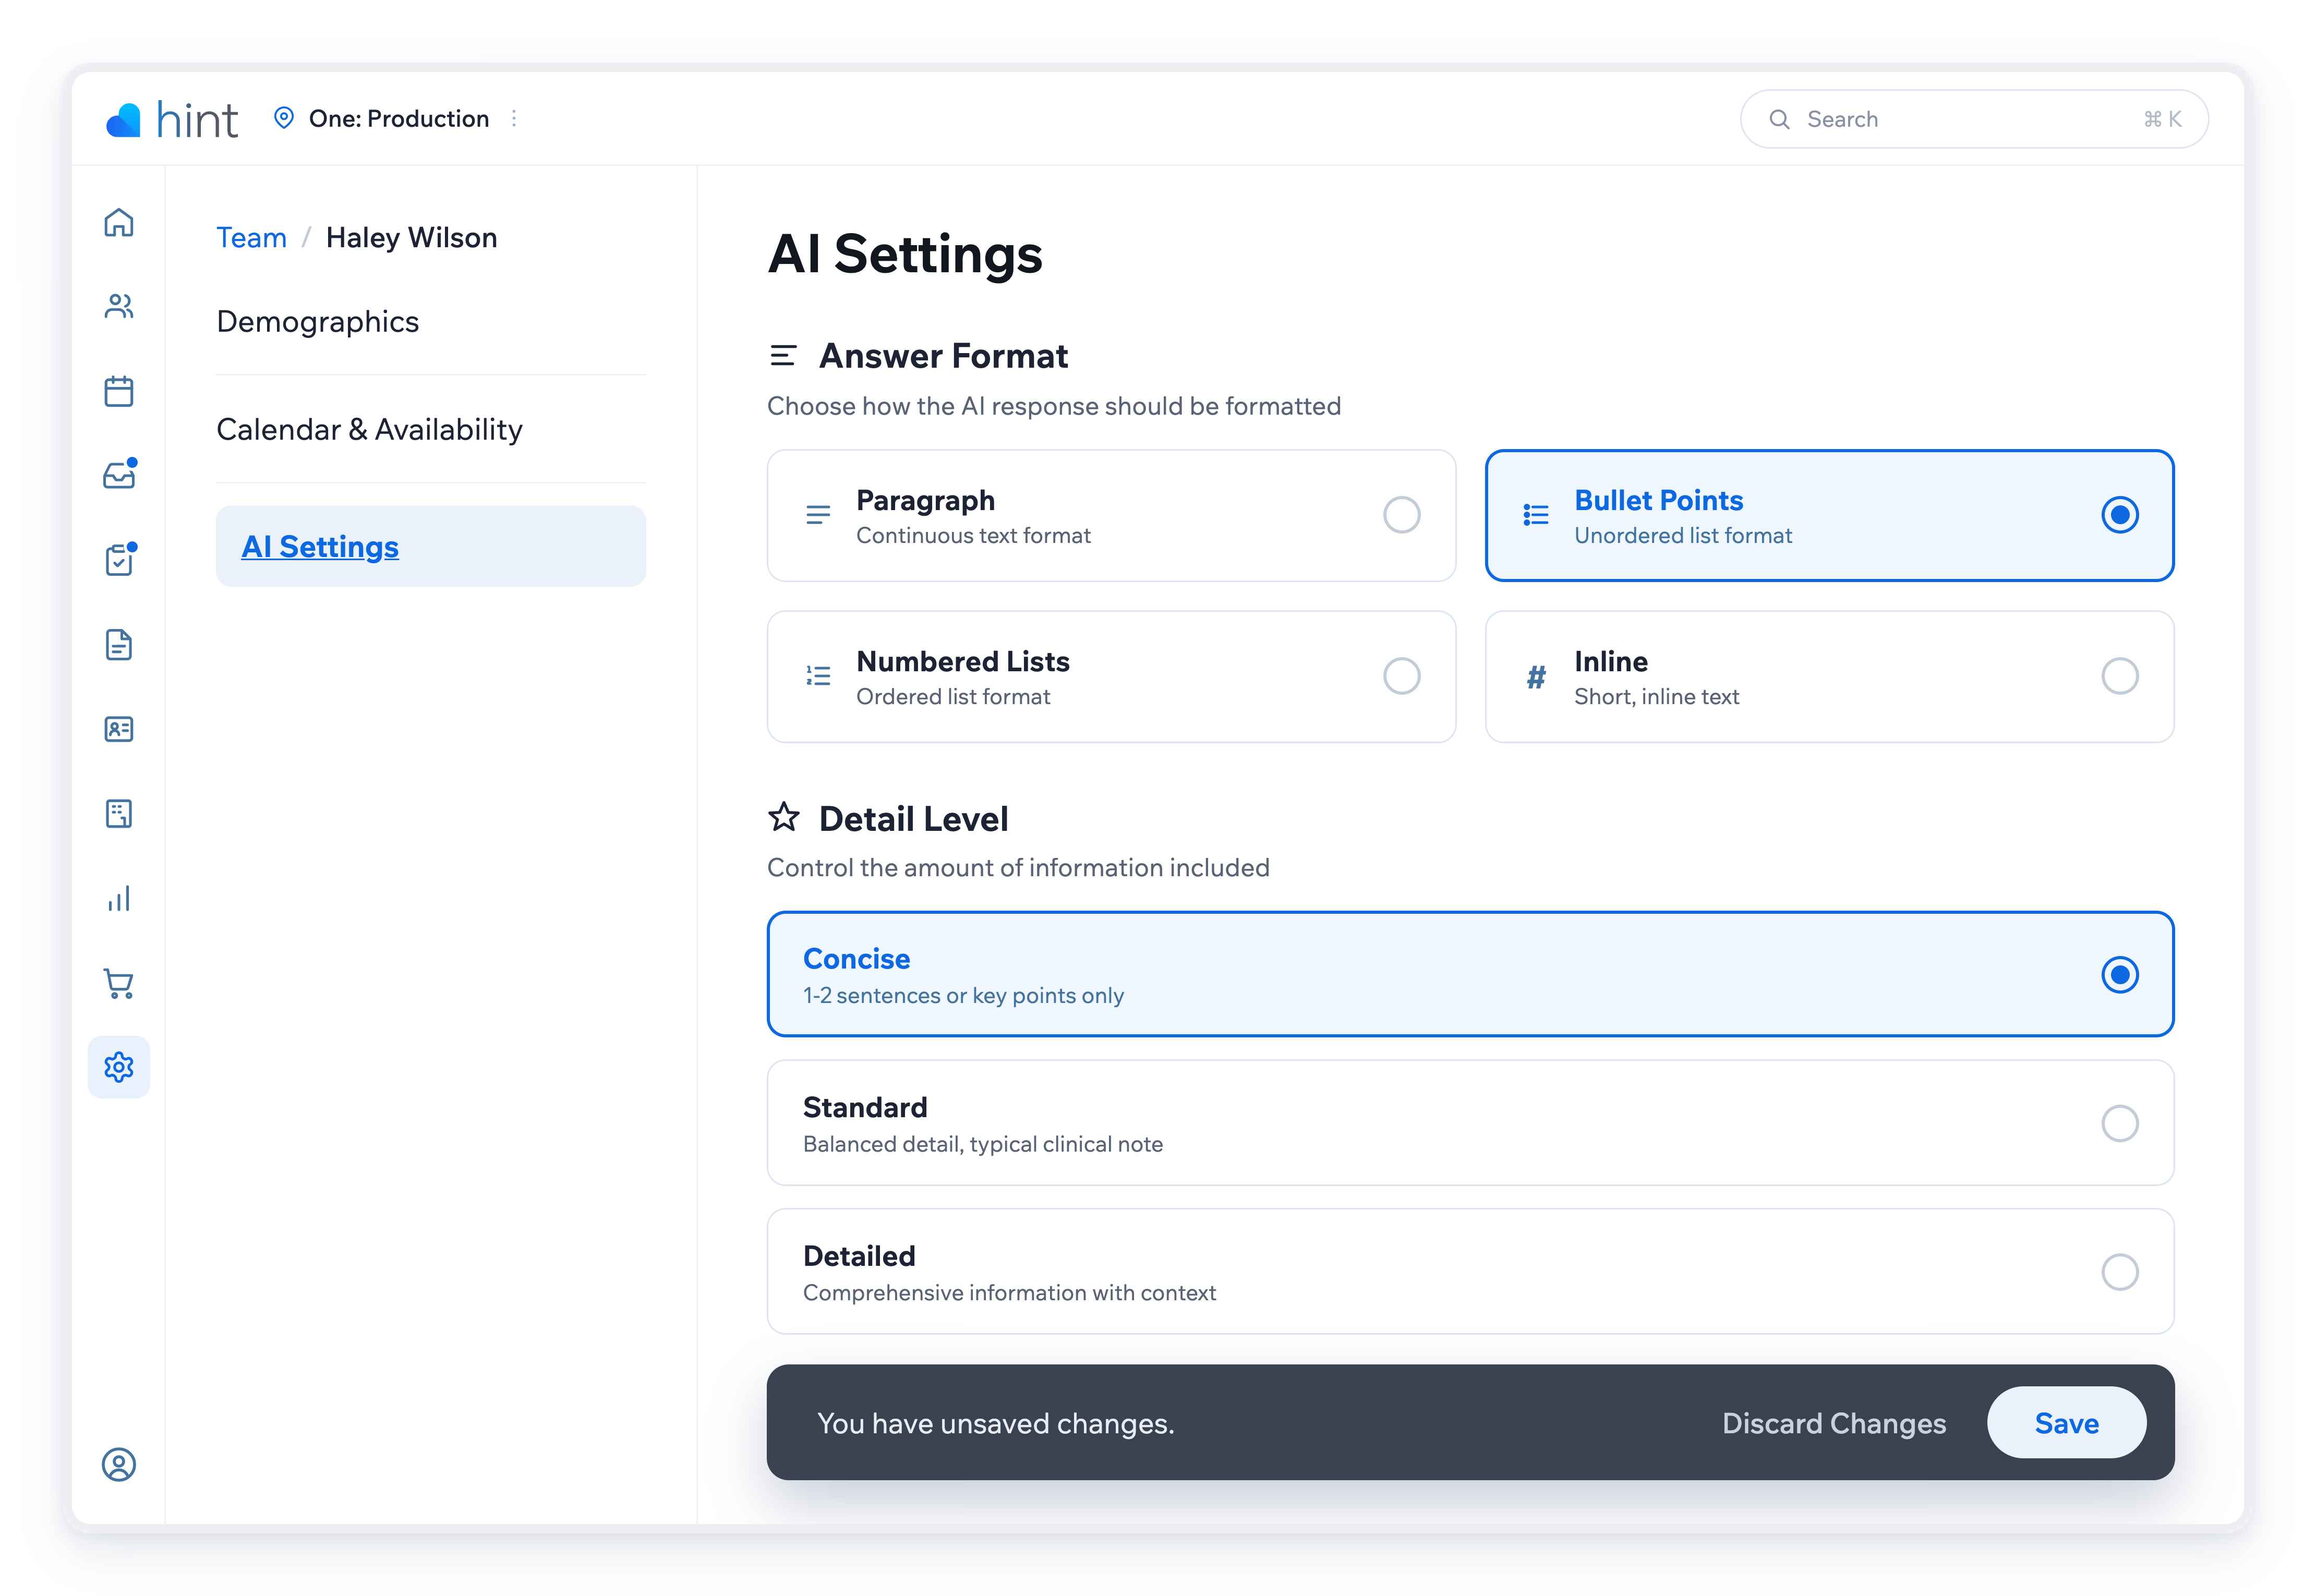The width and height of the screenshot is (2316, 1596).
Task: Open the user profile avatar icon
Action: [x=119, y=1464]
